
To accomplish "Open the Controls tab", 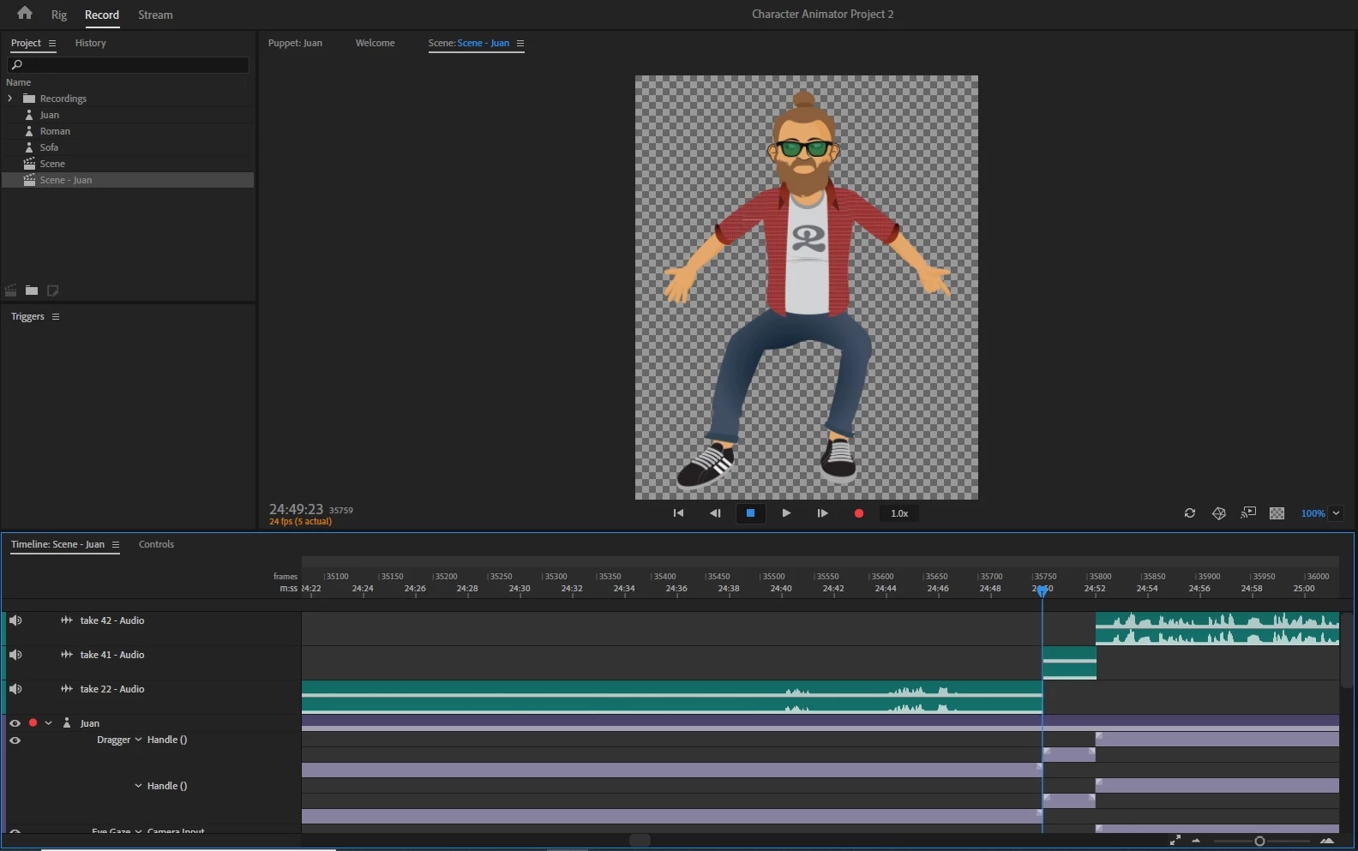I will [156, 544].
